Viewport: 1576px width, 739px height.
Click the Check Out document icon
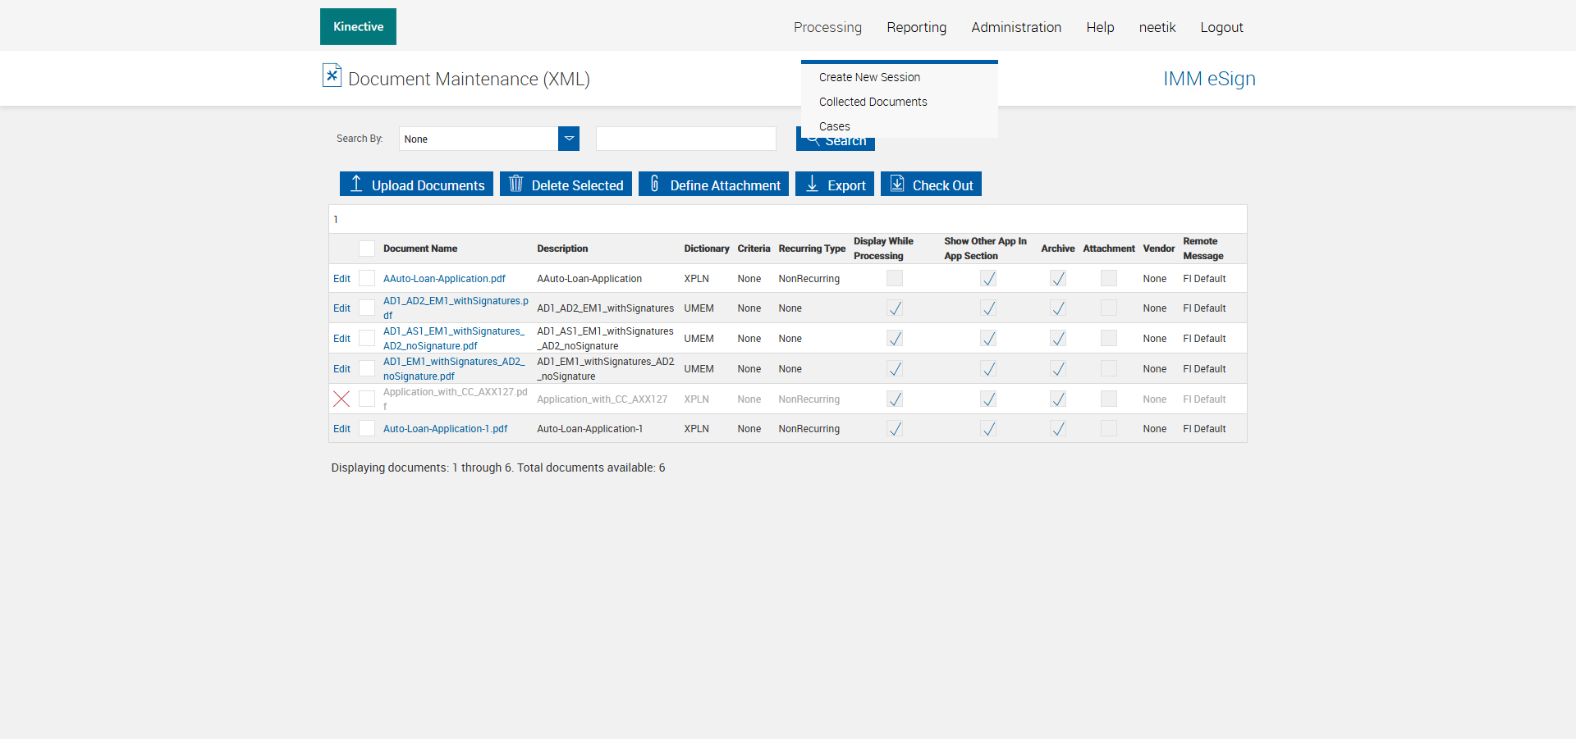pos(897,184)
